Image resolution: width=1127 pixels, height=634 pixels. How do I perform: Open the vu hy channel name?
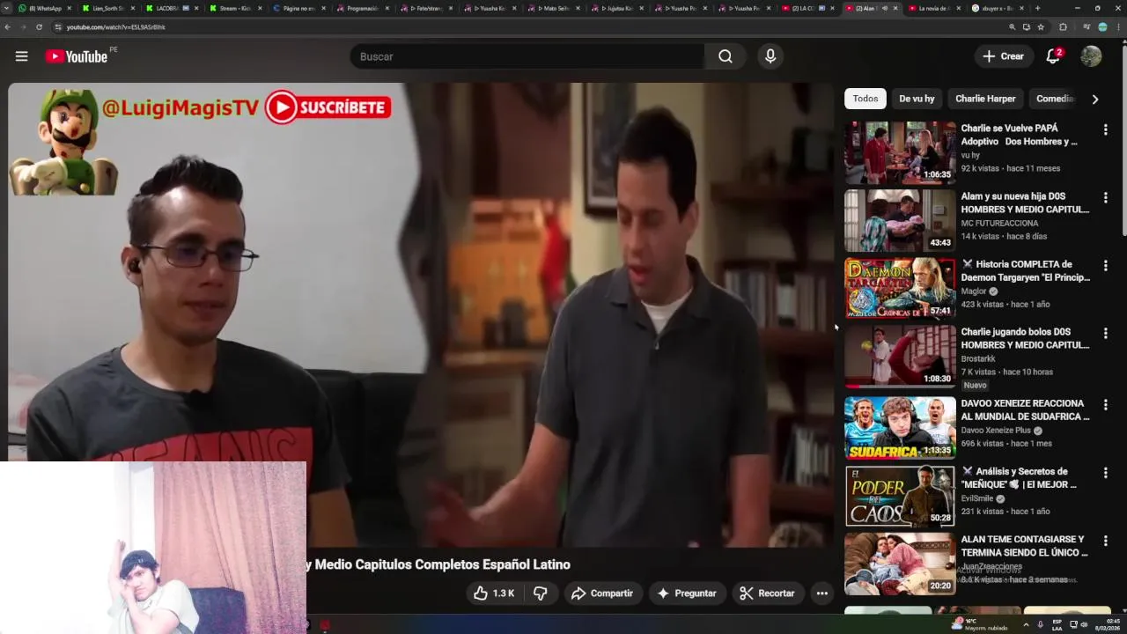tap(970, 155)
